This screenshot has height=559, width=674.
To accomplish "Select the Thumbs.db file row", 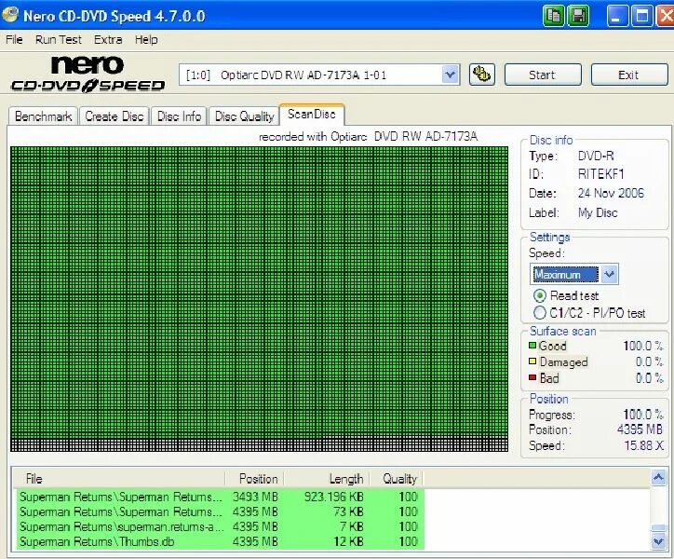I will (x=220, y=541).
